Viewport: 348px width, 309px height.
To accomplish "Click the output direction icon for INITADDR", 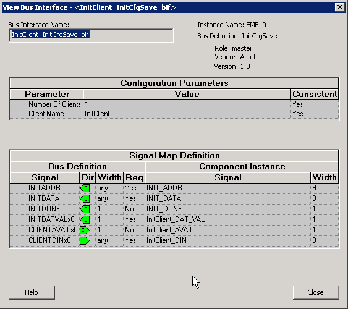I will click(85, 188).
